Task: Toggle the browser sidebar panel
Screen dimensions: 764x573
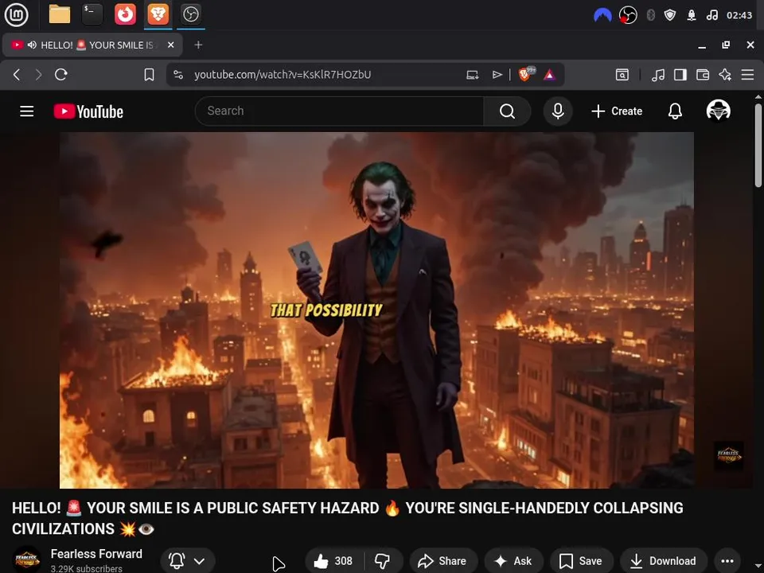Action: (680, 75)
